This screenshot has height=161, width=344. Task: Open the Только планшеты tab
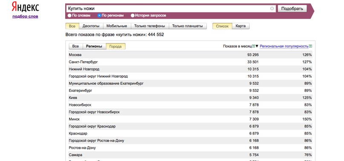click(188, 26)
